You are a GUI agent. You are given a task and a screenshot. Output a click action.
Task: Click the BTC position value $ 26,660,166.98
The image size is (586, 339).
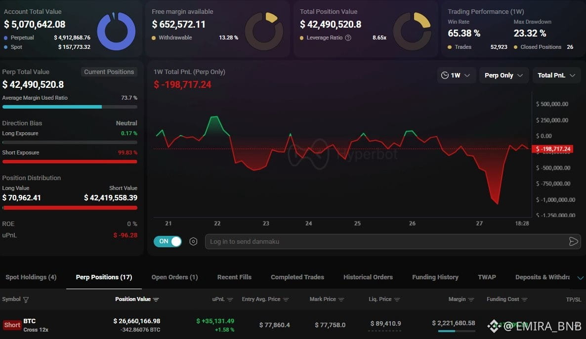pos(137,321)
